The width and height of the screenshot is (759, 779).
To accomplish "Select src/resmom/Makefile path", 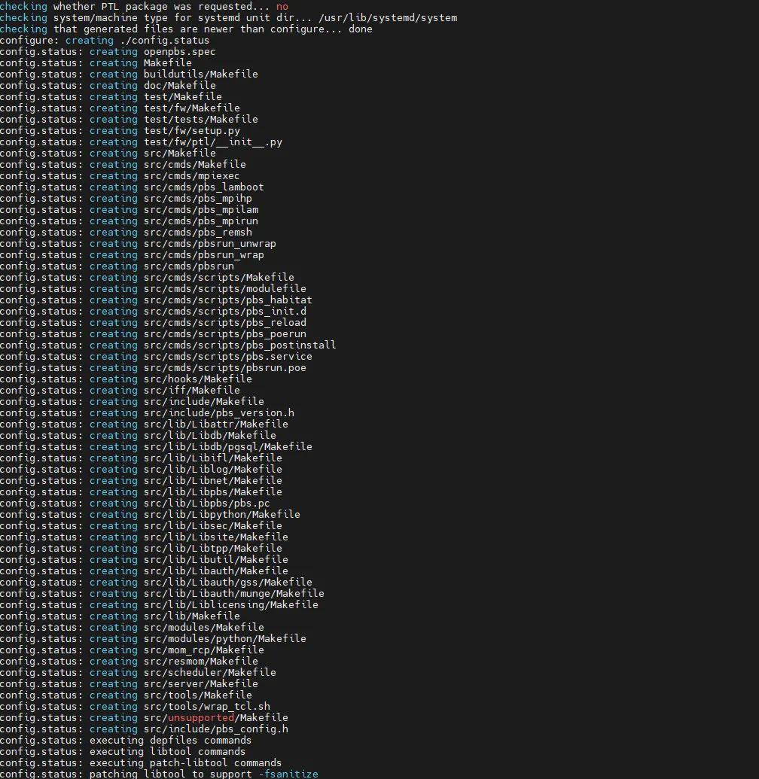I will click(201, 662).
